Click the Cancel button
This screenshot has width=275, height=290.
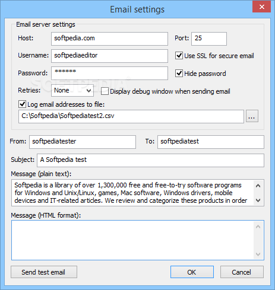(242, 272)
